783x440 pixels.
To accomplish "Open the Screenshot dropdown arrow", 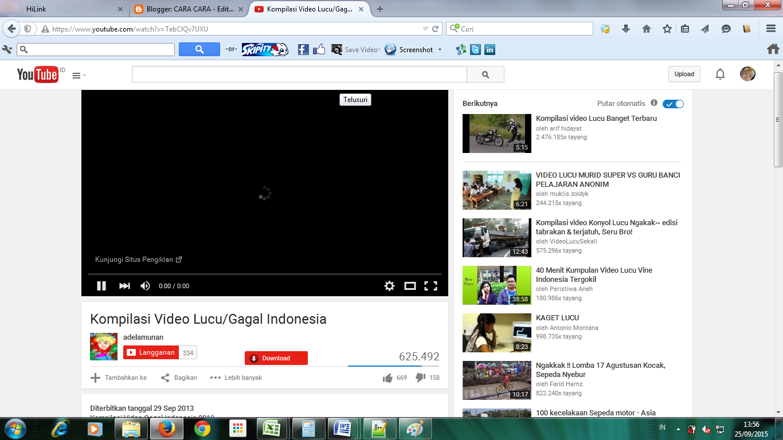I will click(440, 50).
